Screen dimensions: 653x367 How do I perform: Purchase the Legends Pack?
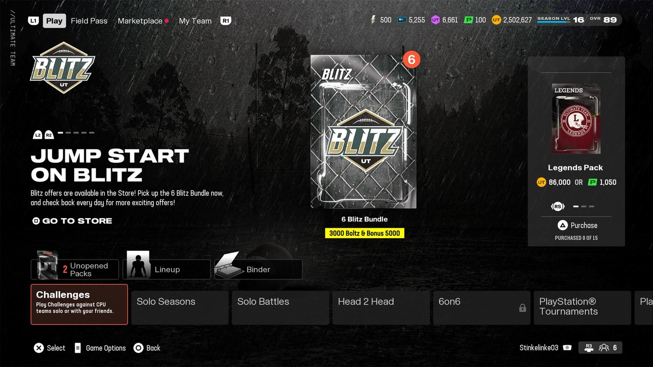tap(577, 226)
